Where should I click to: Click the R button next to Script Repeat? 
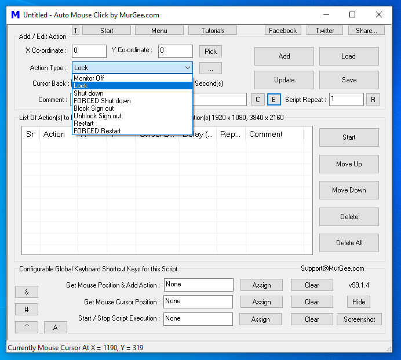[x=374, y=100]
